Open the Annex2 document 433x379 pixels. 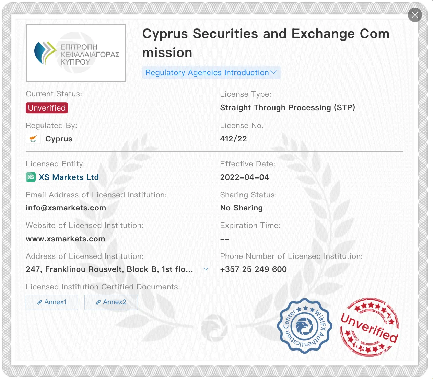click(111, 302)
